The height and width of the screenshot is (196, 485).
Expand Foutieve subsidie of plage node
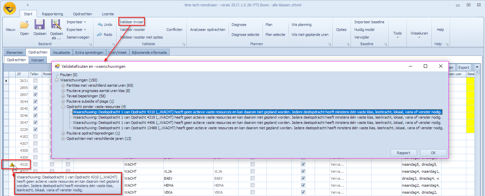63,101
